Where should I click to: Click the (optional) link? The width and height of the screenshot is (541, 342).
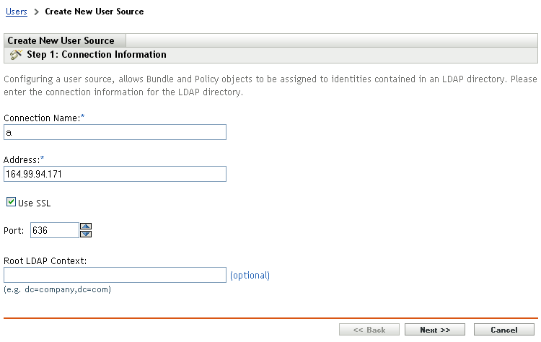250,275
